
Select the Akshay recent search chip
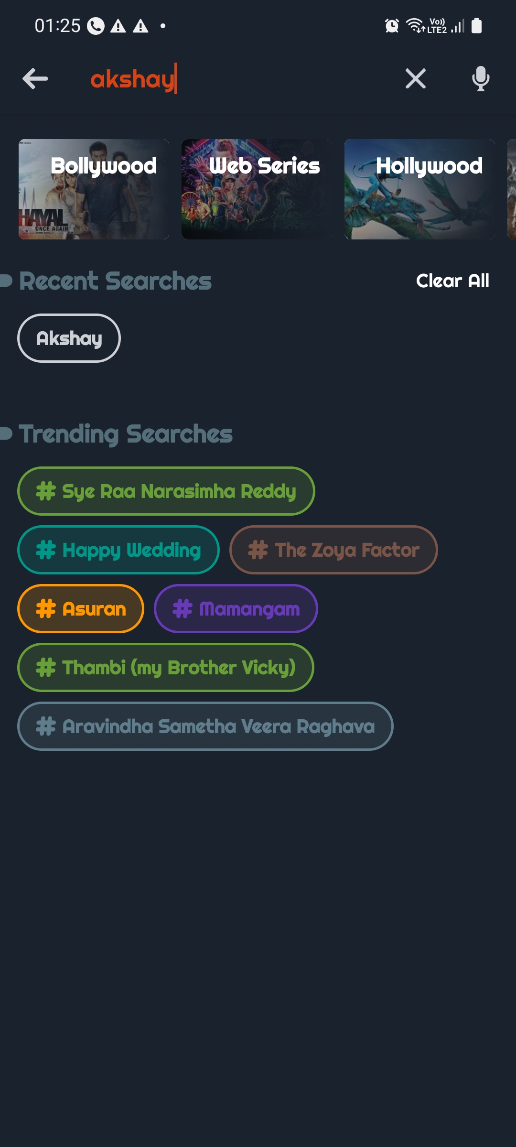69,338
